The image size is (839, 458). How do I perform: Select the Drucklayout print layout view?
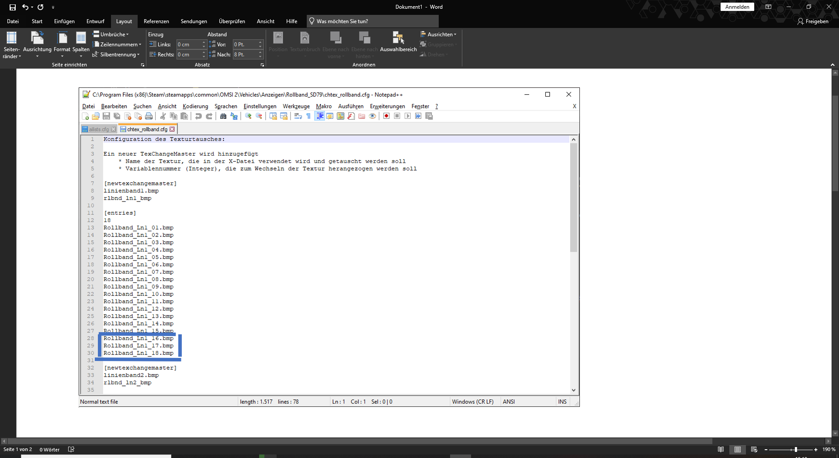738,449
